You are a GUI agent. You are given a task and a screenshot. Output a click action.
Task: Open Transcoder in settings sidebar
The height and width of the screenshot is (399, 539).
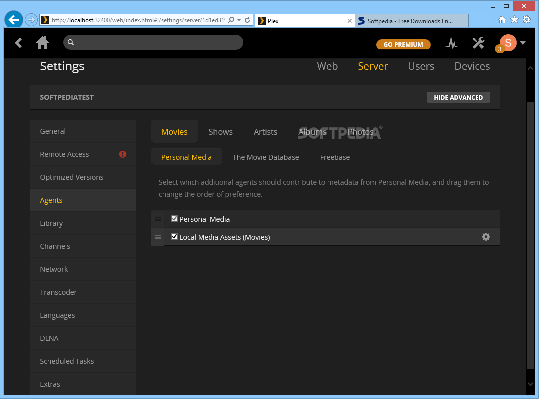pyautogui.click(x=83, y=292)
